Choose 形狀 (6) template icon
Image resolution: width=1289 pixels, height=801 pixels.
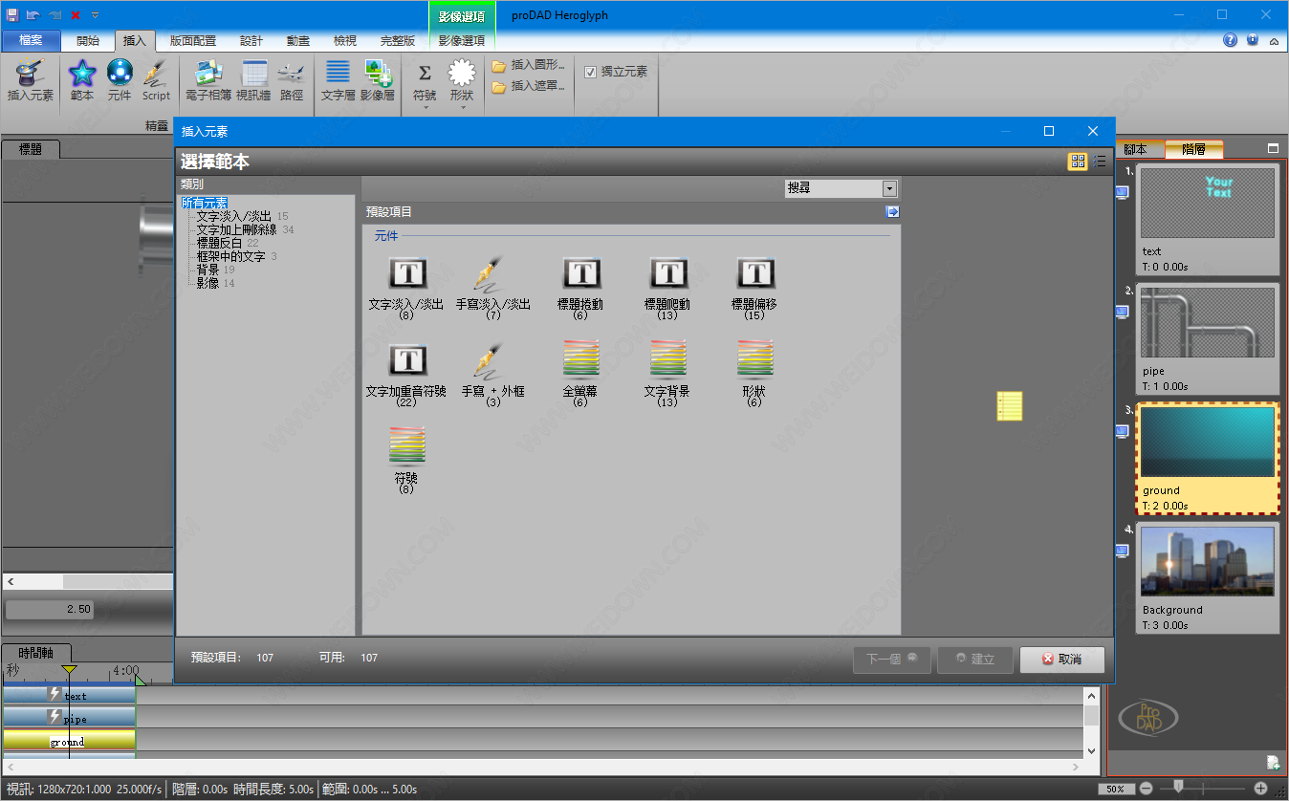[x=754, y=358]
